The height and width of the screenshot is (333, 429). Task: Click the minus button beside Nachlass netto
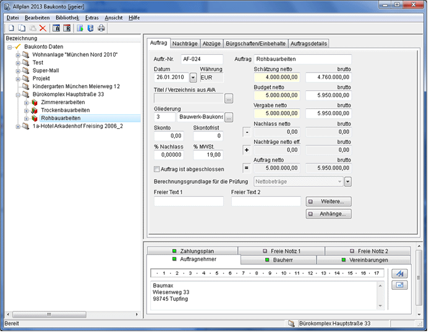(x=247, y=133)
